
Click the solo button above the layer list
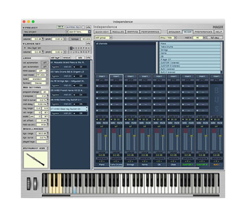[x=80, y=58]
